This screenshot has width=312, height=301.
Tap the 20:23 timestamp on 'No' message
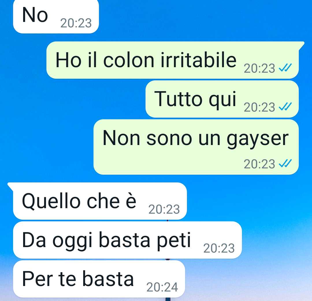[76, 23]
